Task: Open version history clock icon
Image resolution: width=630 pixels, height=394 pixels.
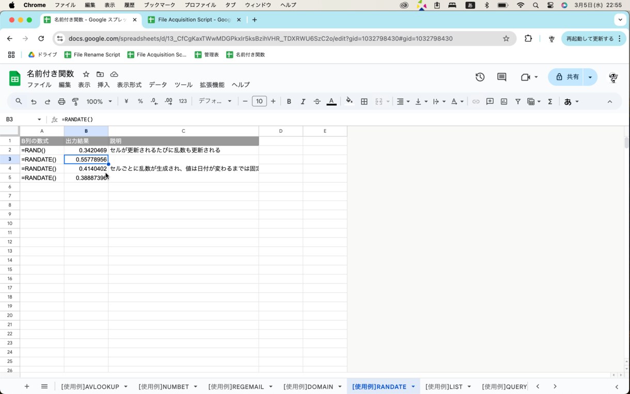Action: (x=480, y=77)
